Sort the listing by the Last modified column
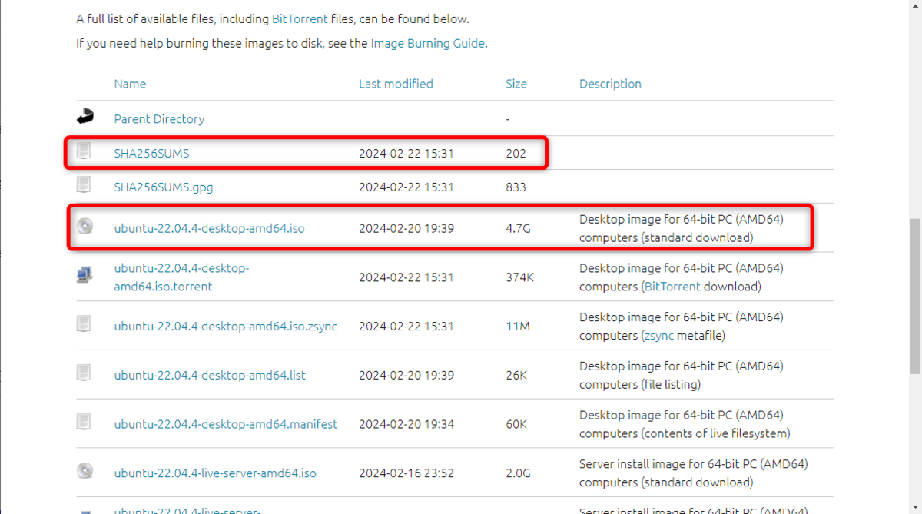Image resolution: width=922 pixels, height=514 pixels. click(396, 84)
